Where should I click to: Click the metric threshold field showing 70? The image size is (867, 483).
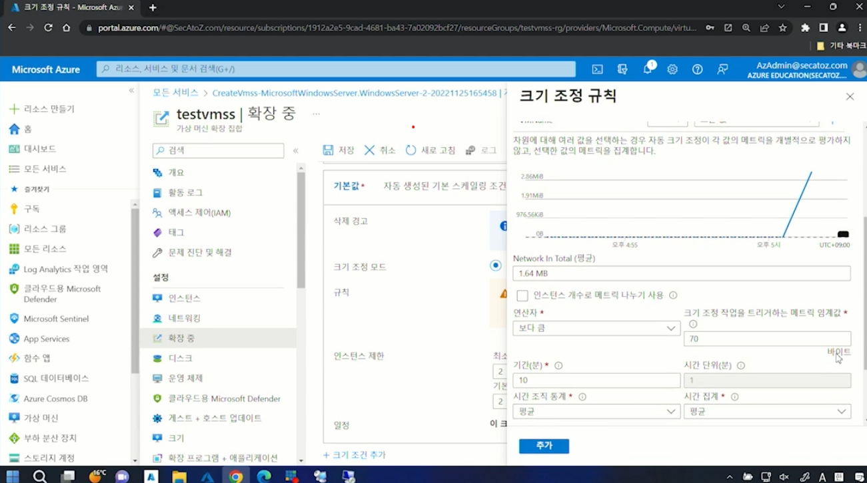[767, 339]
